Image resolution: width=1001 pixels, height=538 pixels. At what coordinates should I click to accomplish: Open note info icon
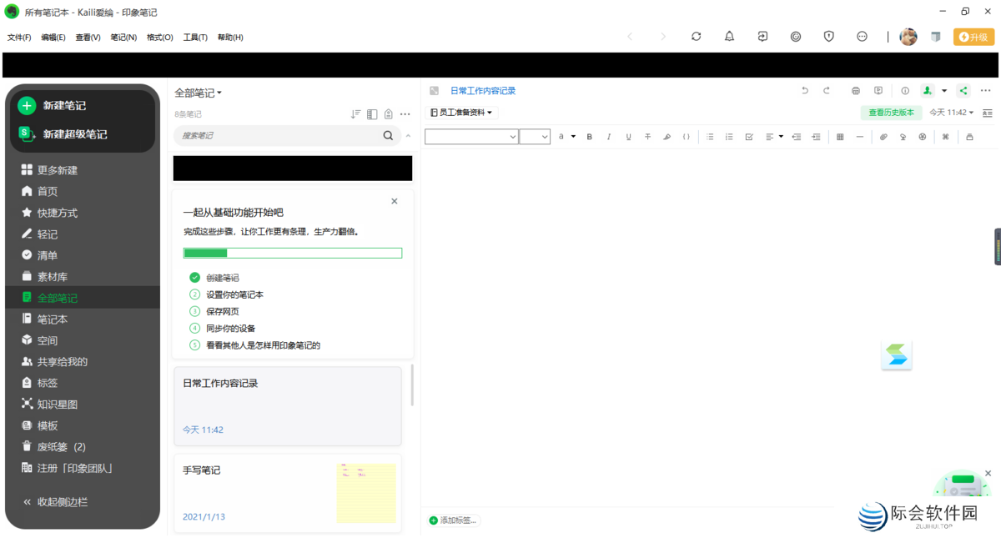pyautogui.click(x=905, y=91)
